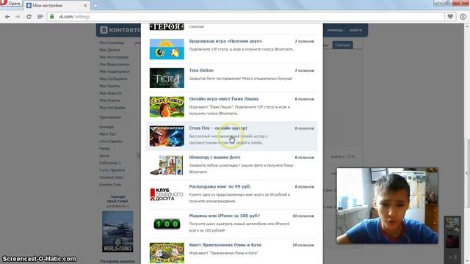Open a new browser tab with plus
The width and height of the screenshot is (470, 264).
click(x=95, y=5)
